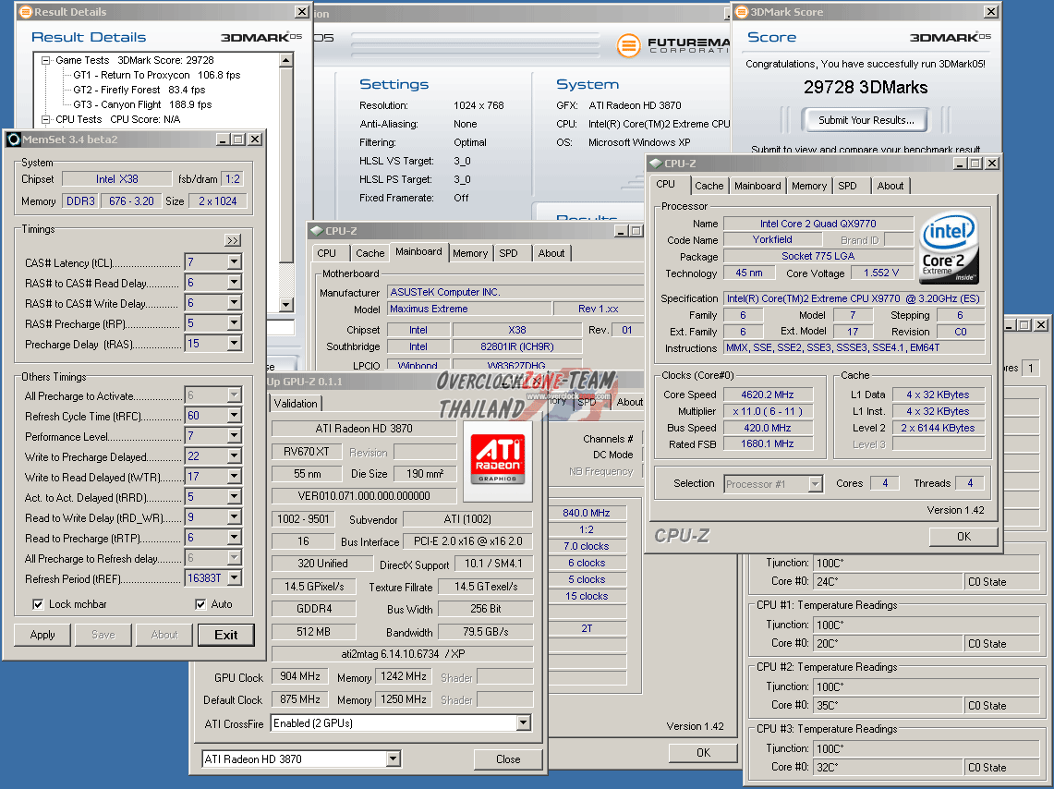Toggle the Lock mchbar checkbox
This screenshot has height=789, width=1054.
click(x=38, y=604)
